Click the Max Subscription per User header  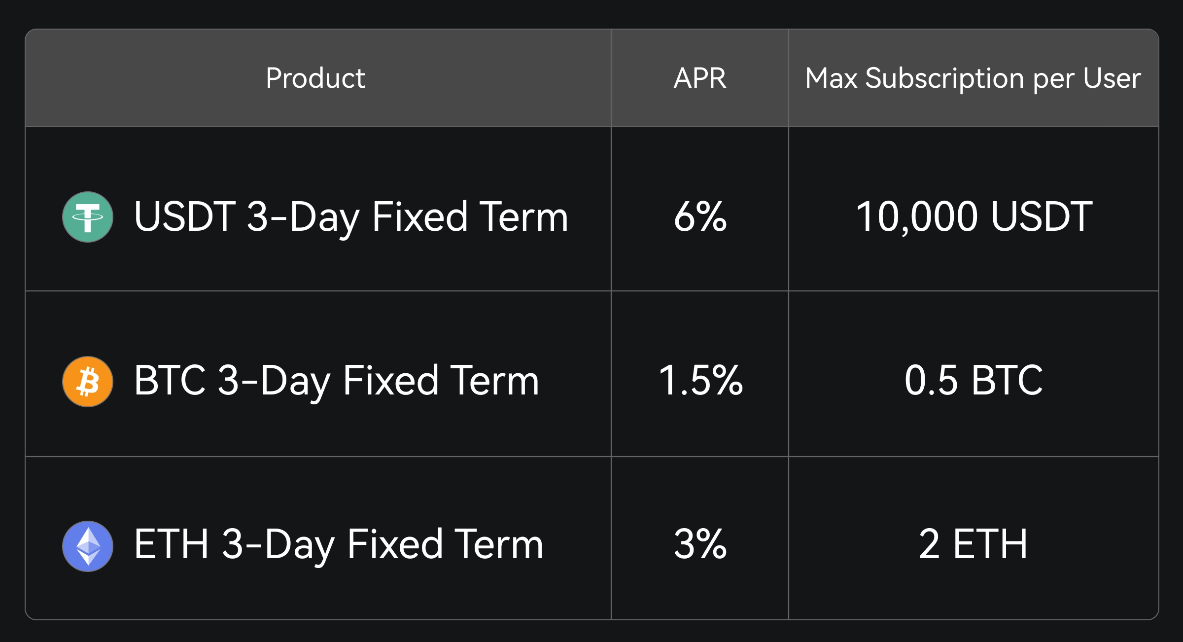click(x=973, y=78)
